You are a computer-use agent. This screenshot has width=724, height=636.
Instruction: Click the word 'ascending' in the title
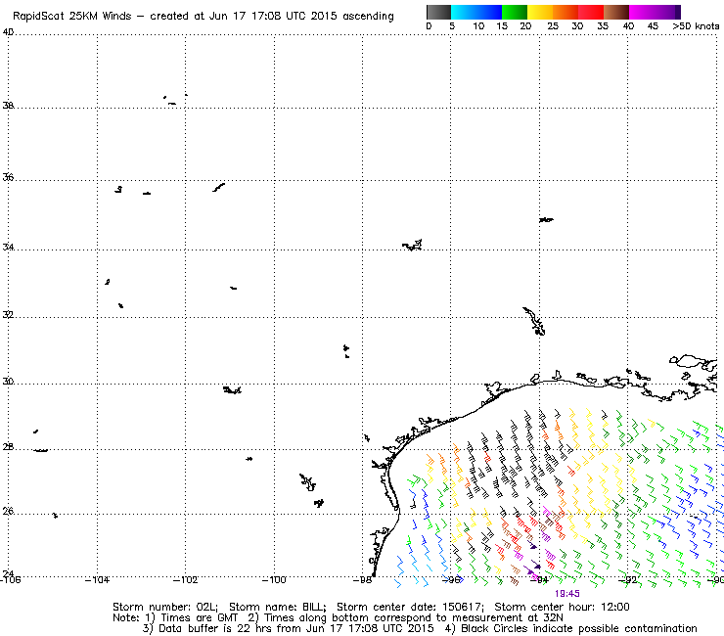(368, 17)
